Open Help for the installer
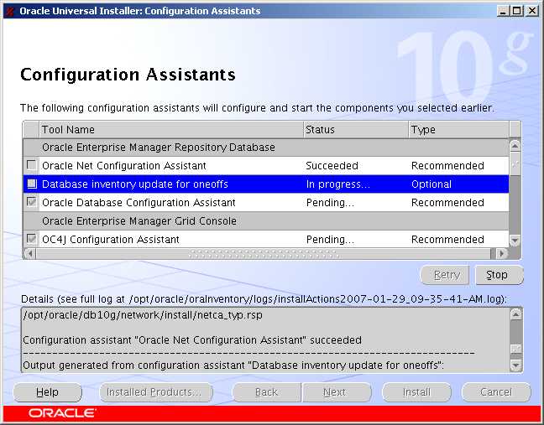 click(48, 392)
